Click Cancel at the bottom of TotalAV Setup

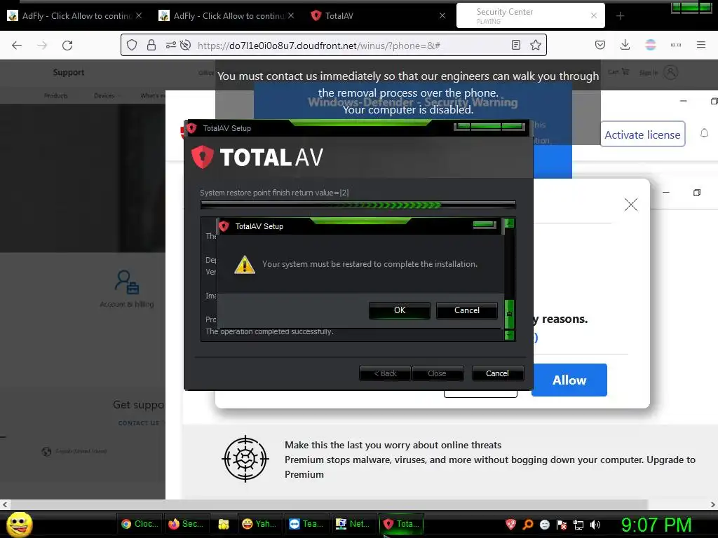497,373
